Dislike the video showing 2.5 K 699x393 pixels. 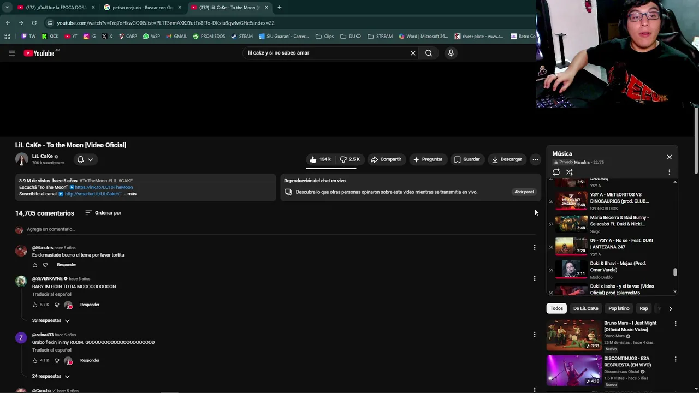[349, 159]
